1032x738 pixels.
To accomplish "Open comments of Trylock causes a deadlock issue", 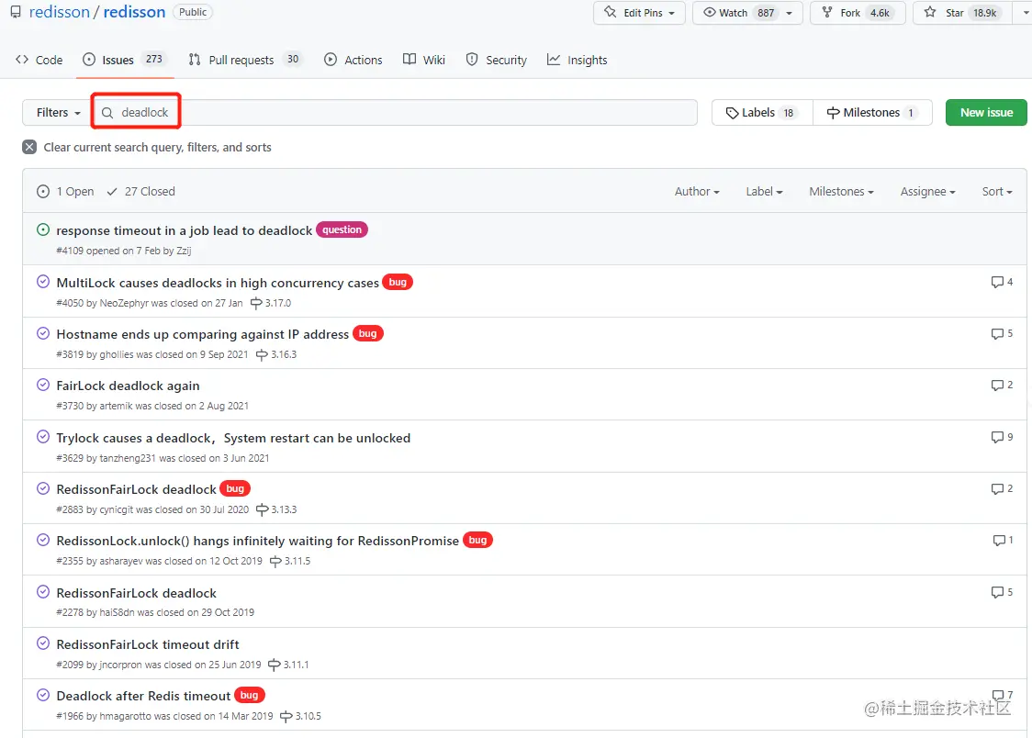I will coord(1002,437).
